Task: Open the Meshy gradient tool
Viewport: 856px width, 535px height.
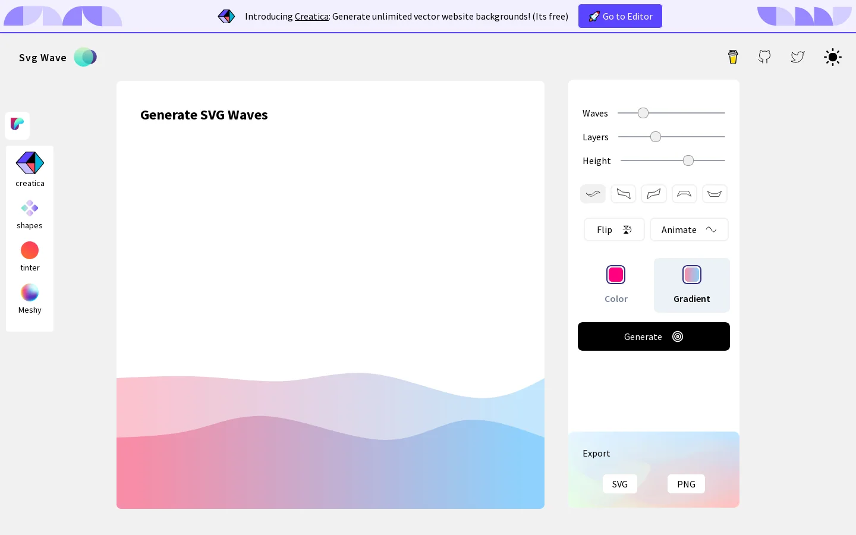Action: (30, 299)
